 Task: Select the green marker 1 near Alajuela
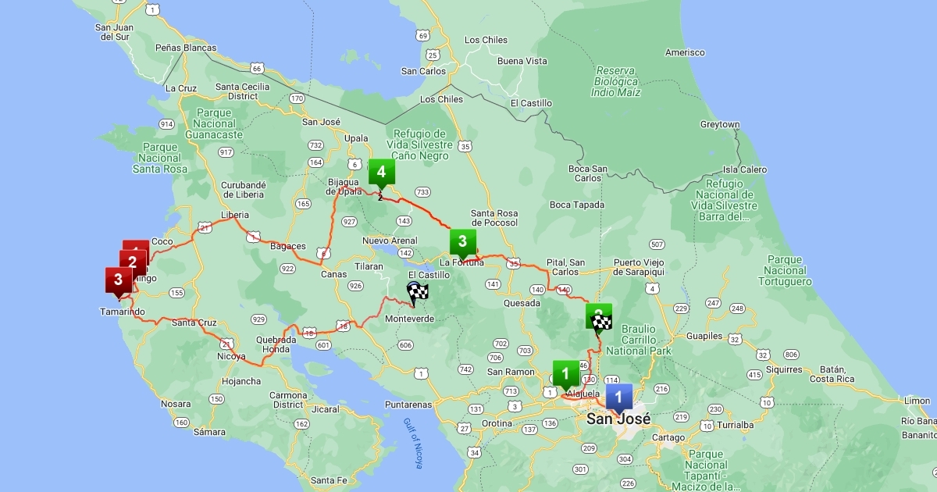click(x=565, y=373)
